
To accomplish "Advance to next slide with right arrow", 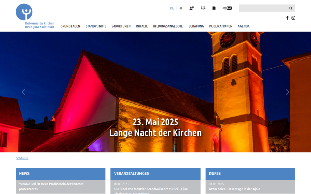I will [x=287, y=92].
